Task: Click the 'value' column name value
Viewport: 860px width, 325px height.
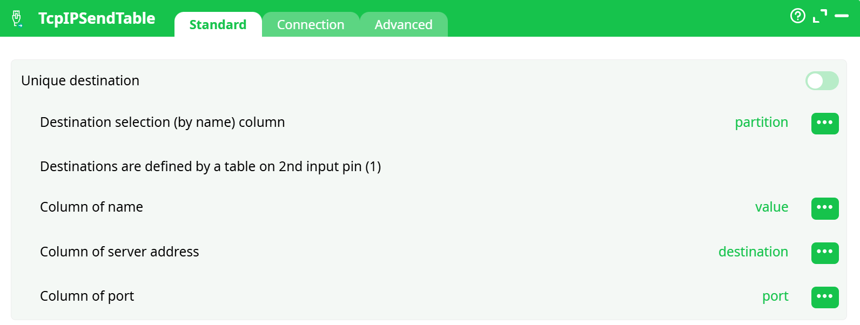Action: tap(771, 207)
